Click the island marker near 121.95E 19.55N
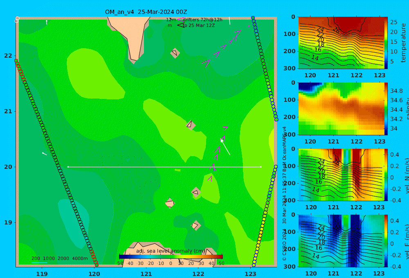This screenshot has width=409, height=278. (x=196, y=193)
